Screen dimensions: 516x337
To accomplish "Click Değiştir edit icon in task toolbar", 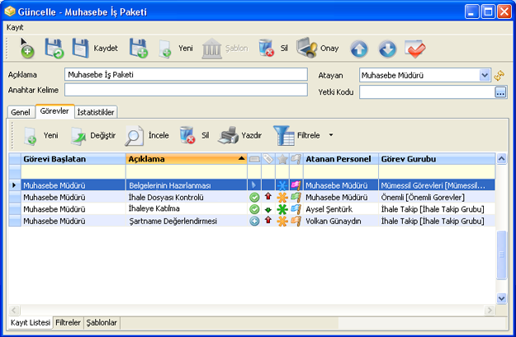I will pyautogui.click(x=79, y=135).
